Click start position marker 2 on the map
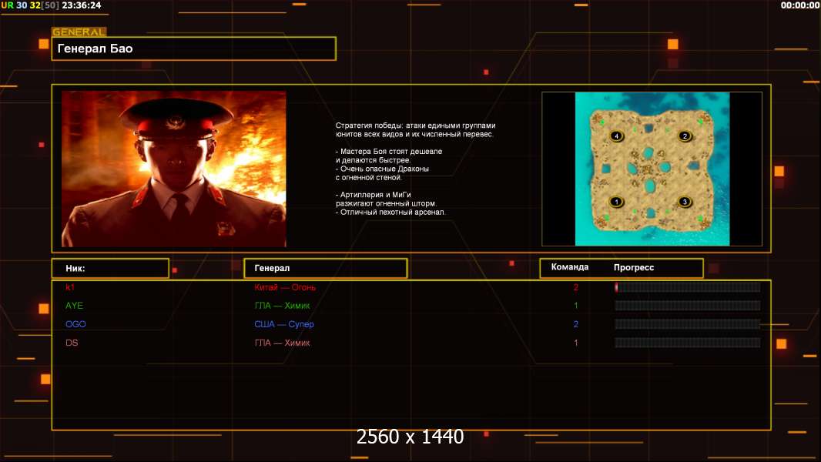 [685, 136]
